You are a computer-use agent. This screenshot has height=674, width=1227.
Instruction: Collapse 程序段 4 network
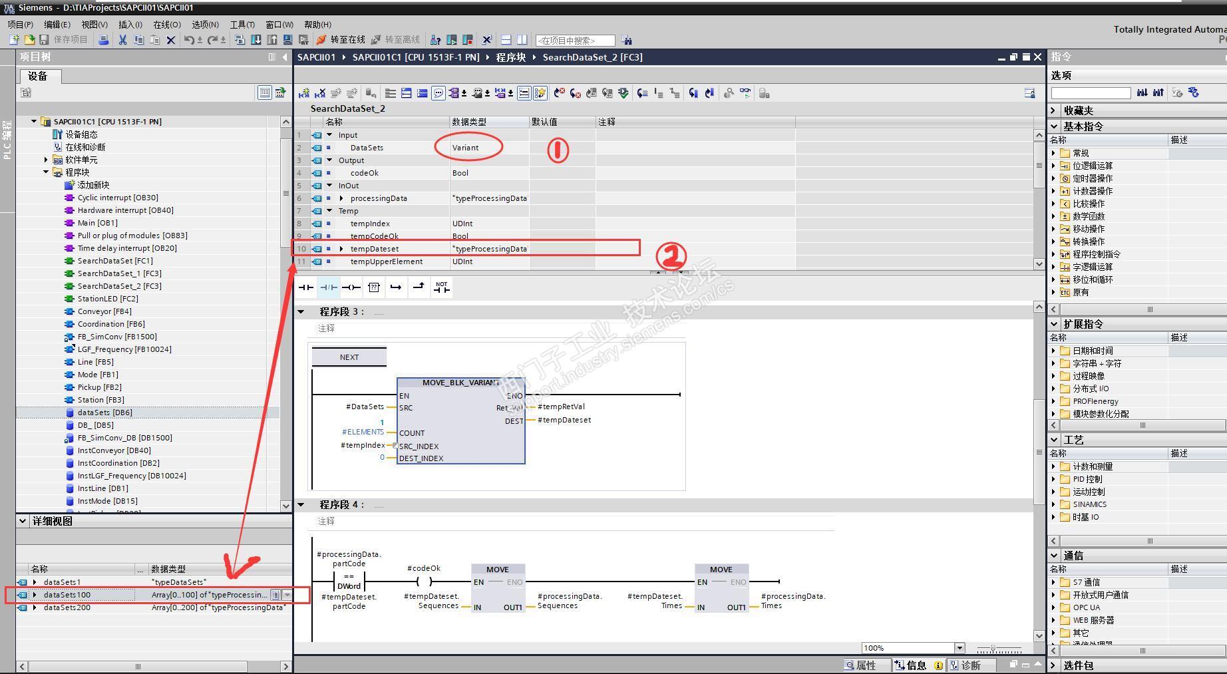pos(301,505)
